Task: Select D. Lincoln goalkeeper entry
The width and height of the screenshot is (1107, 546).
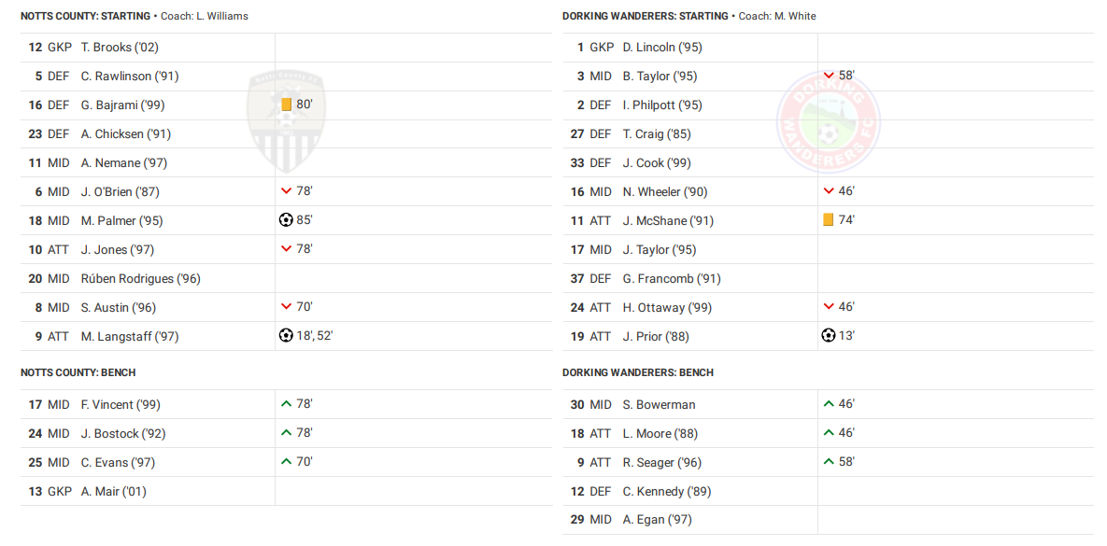Action: click(x=661, y=47)
